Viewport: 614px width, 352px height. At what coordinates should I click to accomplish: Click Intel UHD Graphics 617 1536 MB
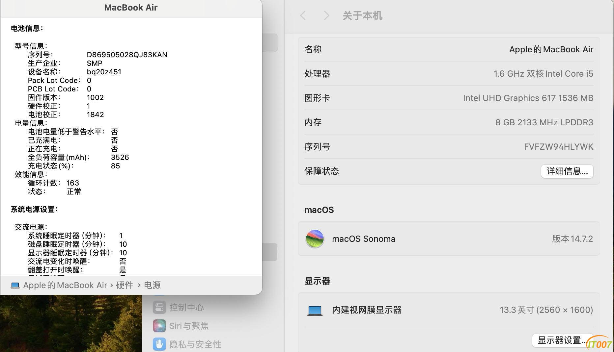point(528,98)
